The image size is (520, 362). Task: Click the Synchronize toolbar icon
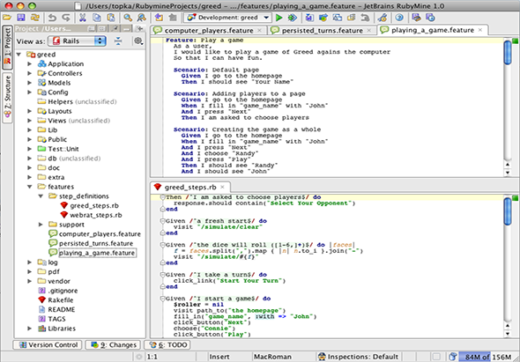[35, 18]
